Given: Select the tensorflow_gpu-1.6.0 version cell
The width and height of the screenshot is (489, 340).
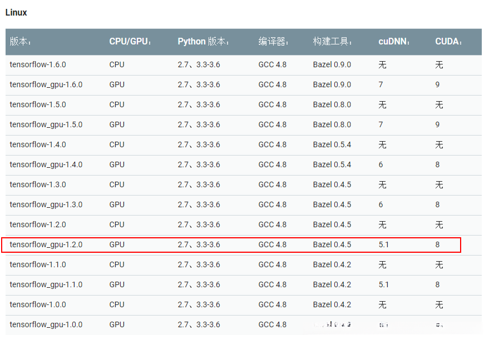Looking at the screenshot, I should (x=46, y=84).
